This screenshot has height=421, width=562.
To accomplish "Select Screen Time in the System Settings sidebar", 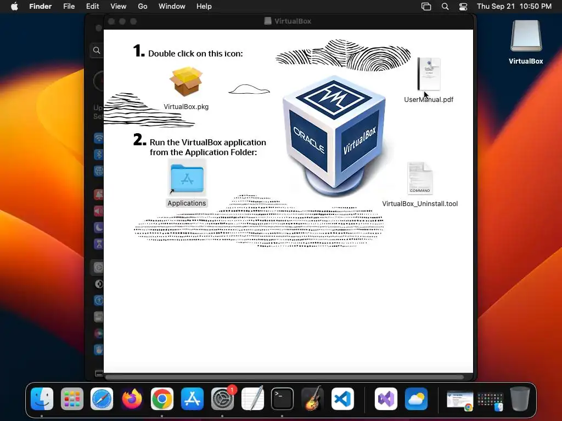I will pos(99,244).
